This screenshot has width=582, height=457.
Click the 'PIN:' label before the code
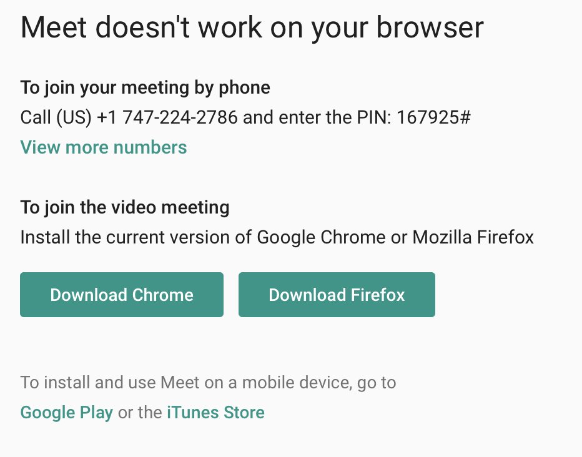click(374, 117)
